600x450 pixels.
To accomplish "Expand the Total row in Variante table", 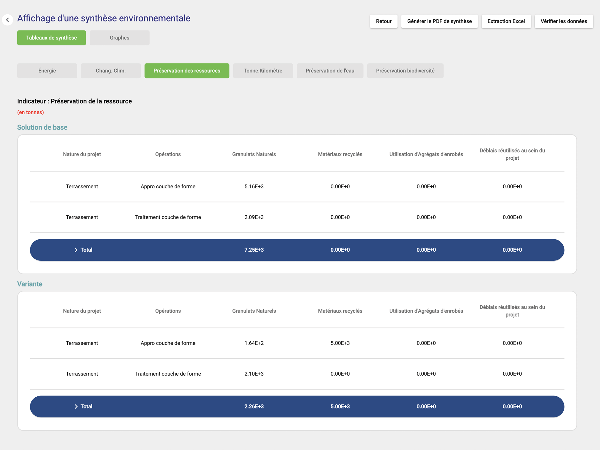I will tap(76, 406).
